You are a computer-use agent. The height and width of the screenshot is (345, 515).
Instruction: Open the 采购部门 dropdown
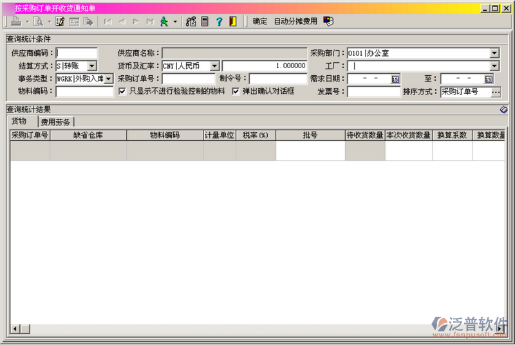pos(494,53)
